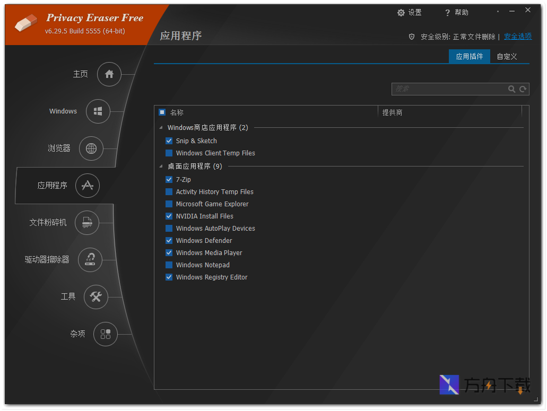Open the drive wiper (驱动器擦除器) icon
547x411 pixels.
(90, 260)
